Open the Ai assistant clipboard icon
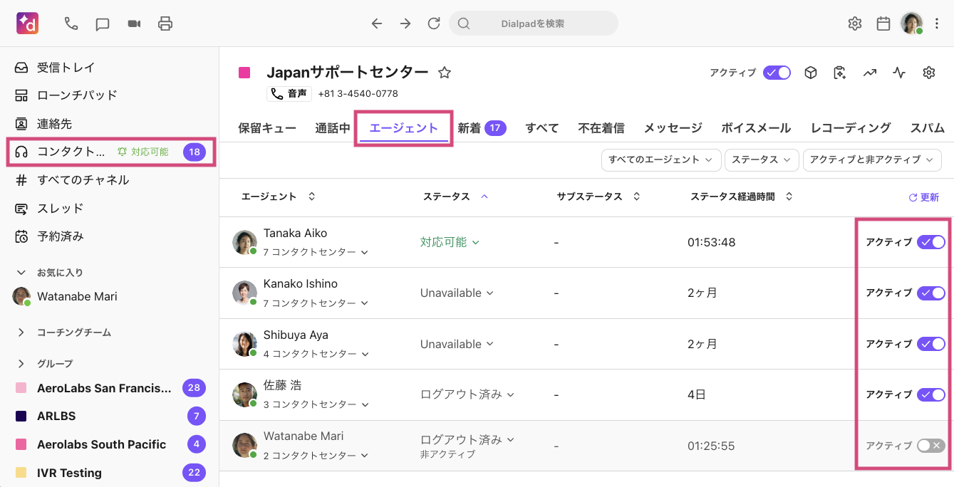The width and height of the screenshot is (954, 487). [x=840, y=72]
